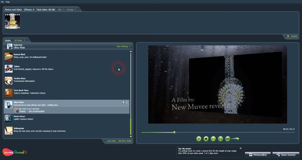Select the Turn Back Time style icon

(9, 93)
